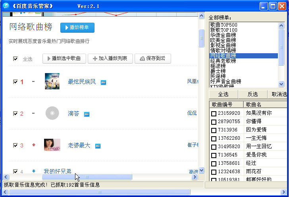Uncheck song 4 我的好兄弟 checkbox

[15, 171]
